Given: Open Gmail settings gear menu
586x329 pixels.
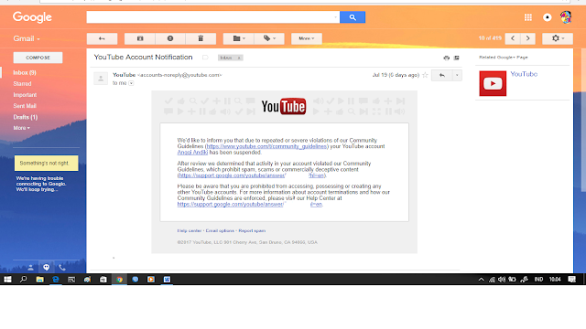Looking at the screenshot, I should (558, 38).
